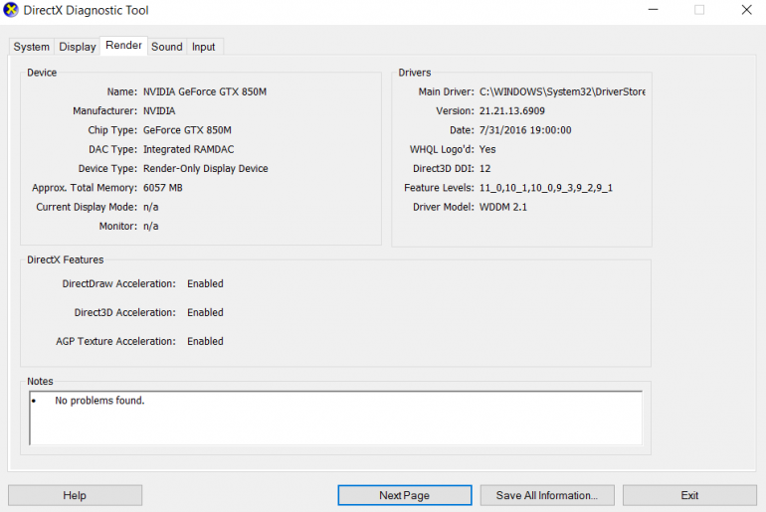The height and width of the screenshot is (512, 766).
Task: Select the 'No problems found.' note text
Action: tap(99, 401)
